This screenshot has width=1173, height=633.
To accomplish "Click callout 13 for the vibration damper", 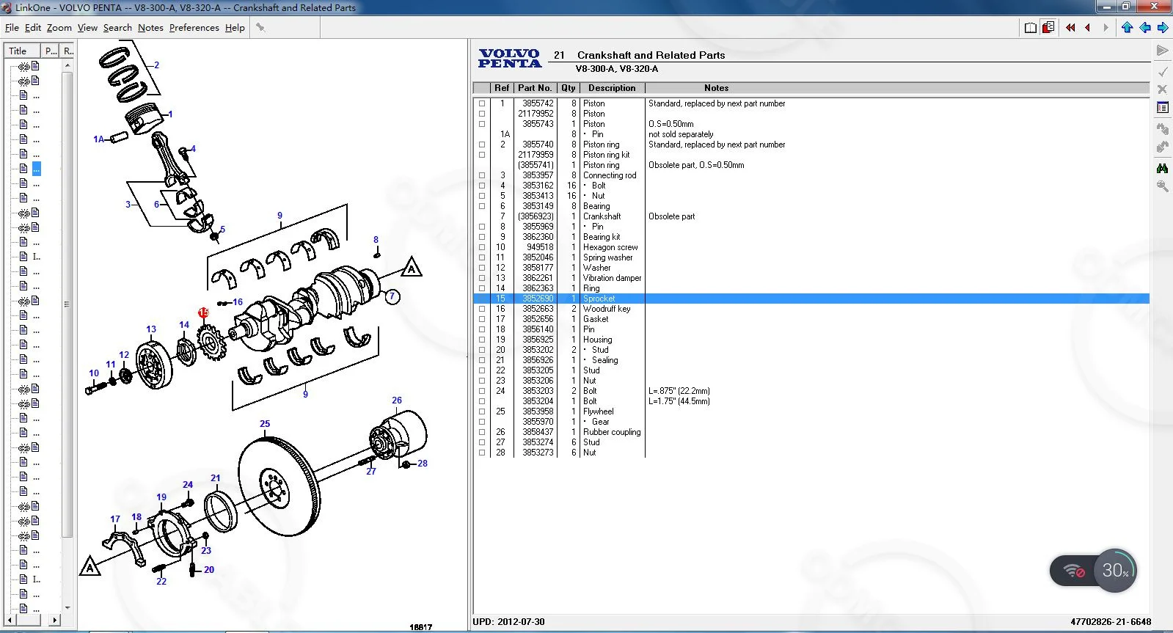I will pyautogui.click(x=151, y=329).
